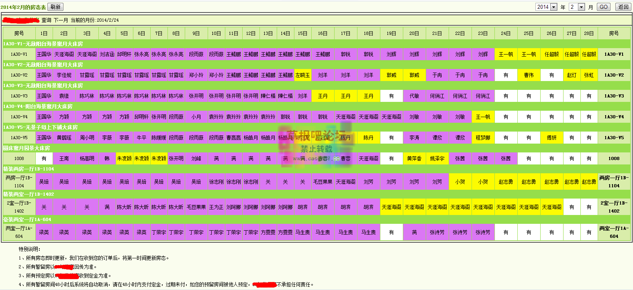The image size is (633, 290).
Task: Go to next month via 下一月
Action: pos(61,20)
